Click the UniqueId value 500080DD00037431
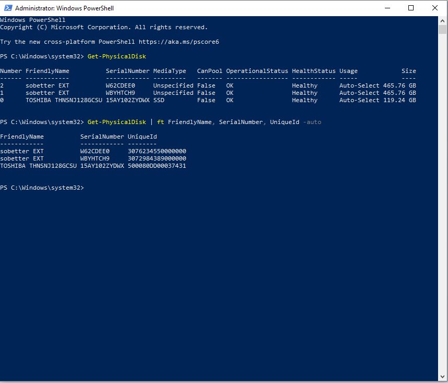 pos(156,166)
